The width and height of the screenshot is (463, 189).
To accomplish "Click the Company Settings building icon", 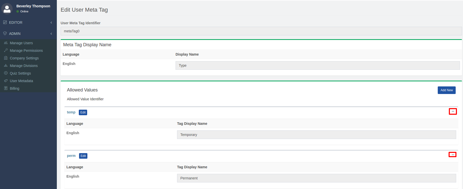I will coord(6,58).
